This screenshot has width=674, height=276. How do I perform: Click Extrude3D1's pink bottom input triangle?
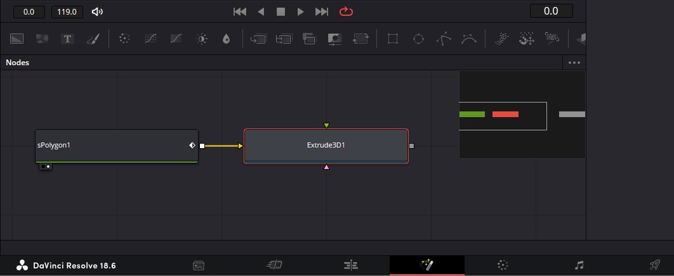tap(326, 166)
